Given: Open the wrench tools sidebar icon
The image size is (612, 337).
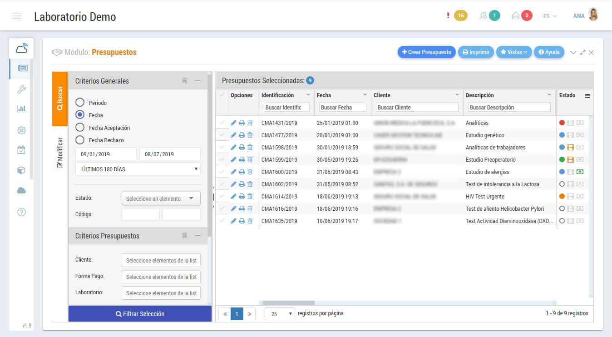Looking at the screenshot, I should pos(21,89).
